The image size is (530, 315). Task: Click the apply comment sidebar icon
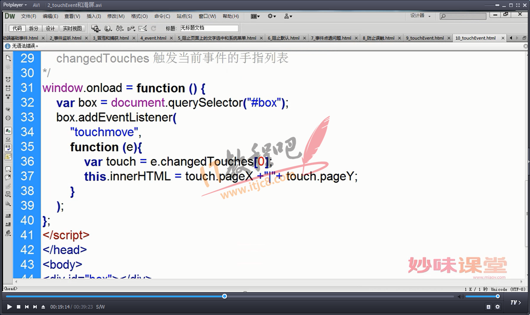[x=8, y=169]
